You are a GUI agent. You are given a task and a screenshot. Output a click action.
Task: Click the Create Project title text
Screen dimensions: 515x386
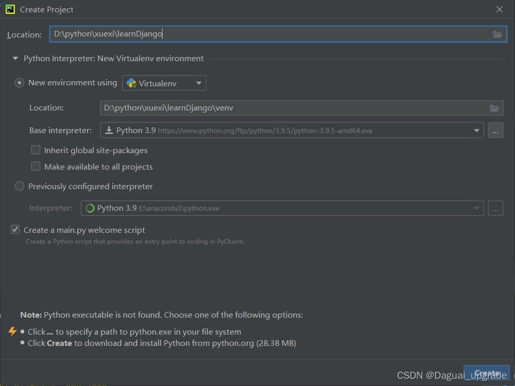[x=47, y=10]
